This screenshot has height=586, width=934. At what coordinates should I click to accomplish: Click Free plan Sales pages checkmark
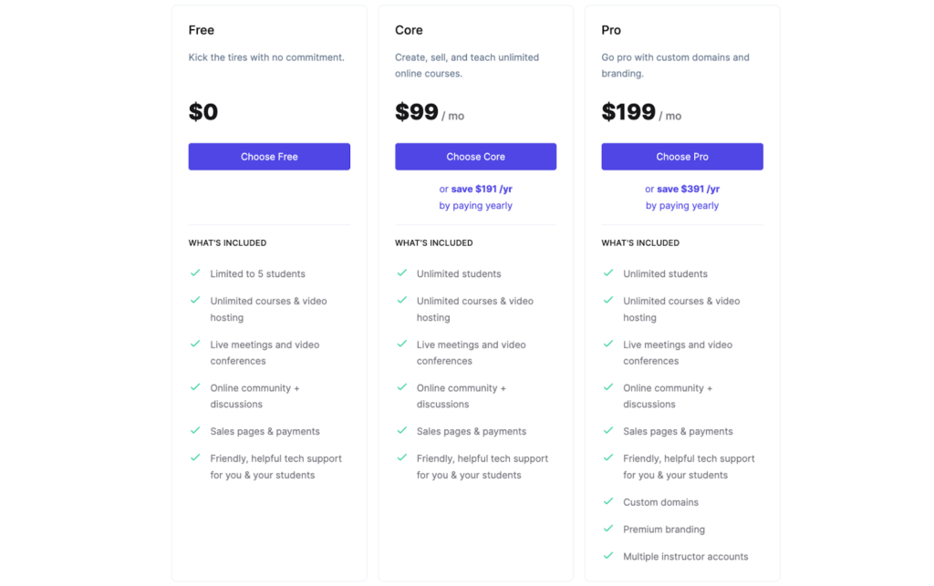[195, 430]
